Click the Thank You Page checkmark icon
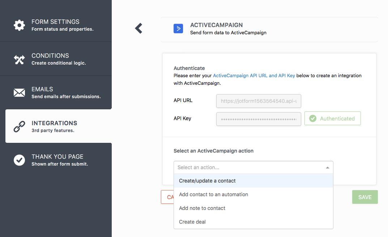Viewport: 388px width, 237px height. pos(19,160)
